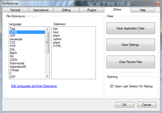Select the lowercase .html extension

tap(74, 32)
